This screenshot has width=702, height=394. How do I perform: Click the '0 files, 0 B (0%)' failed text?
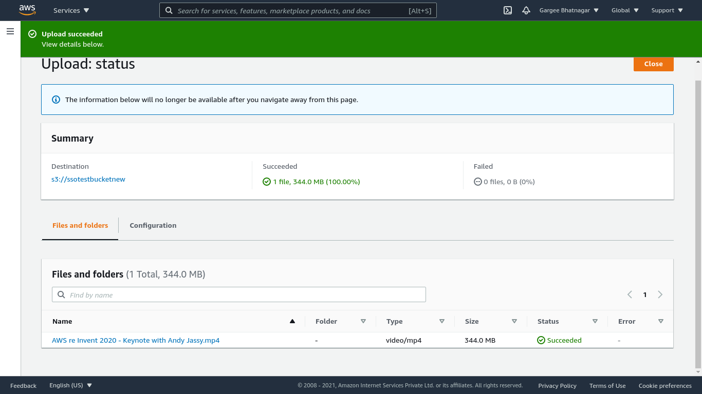(x=509, y=182)
